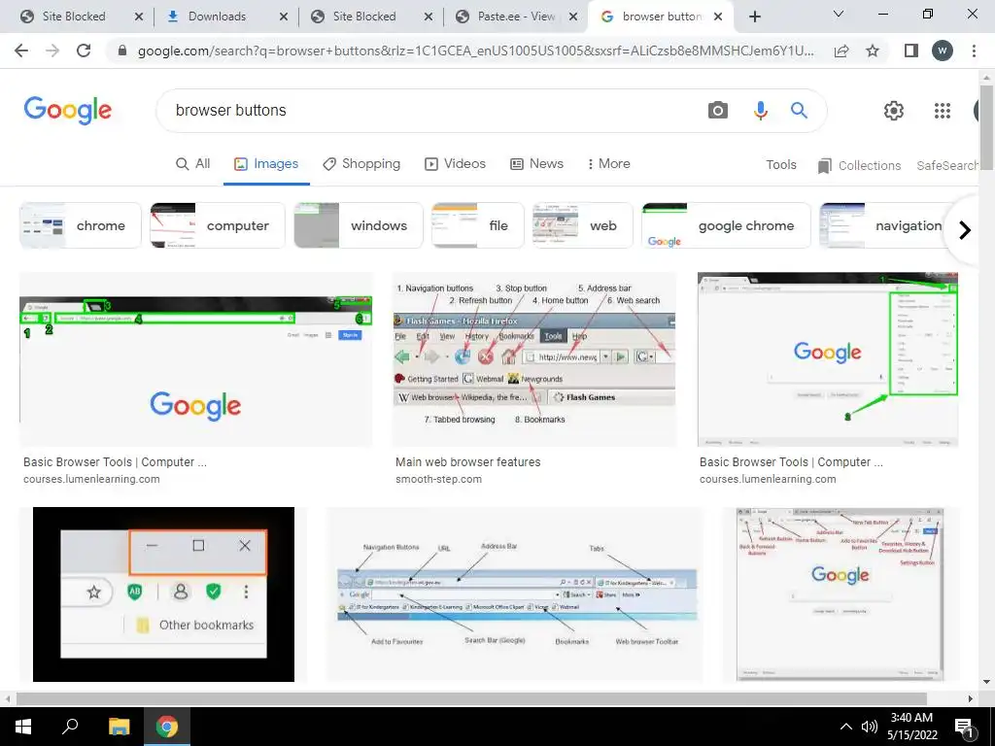Image resolution: width=995 pixels, height=746 pixels.
Task: Open the smooth-step.com source link
Action: coord(438,479)
